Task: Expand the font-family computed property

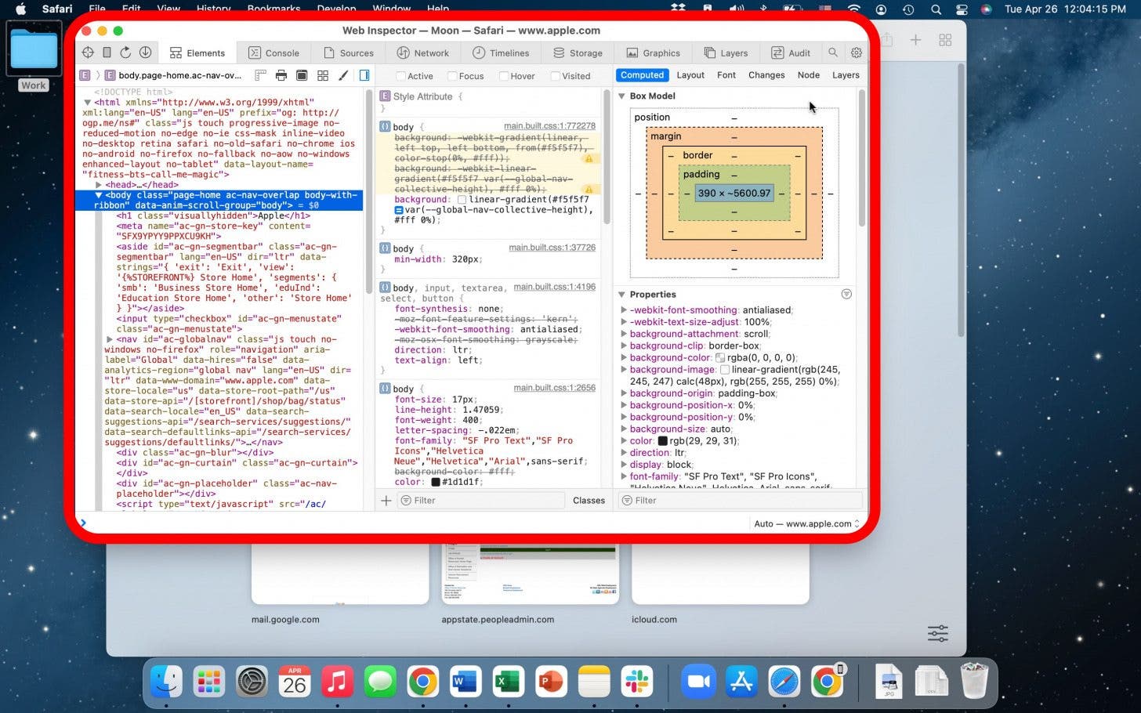Action: click(x=624, y=476)
